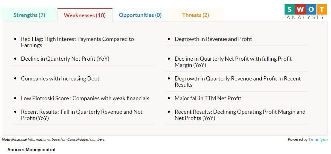
Task: Open Decline in Net Profit with falling Margin
Action: (x=233, y=62)
